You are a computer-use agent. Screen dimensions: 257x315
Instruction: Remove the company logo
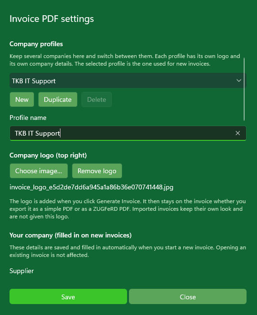[97, 171]
